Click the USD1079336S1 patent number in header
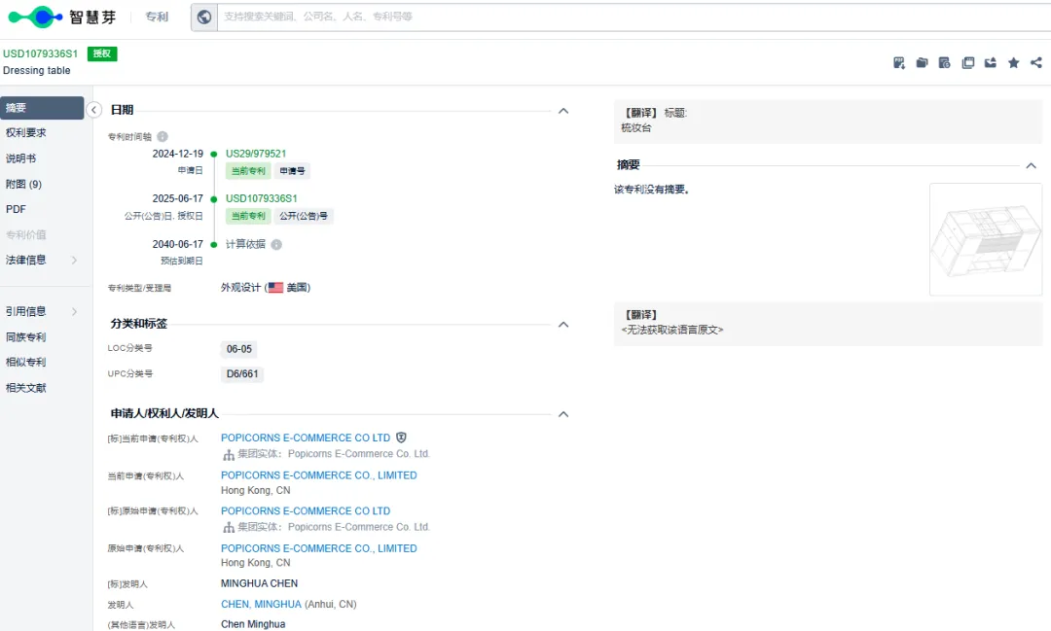This screenshot has height=631, width=1051. pos(40,53)
